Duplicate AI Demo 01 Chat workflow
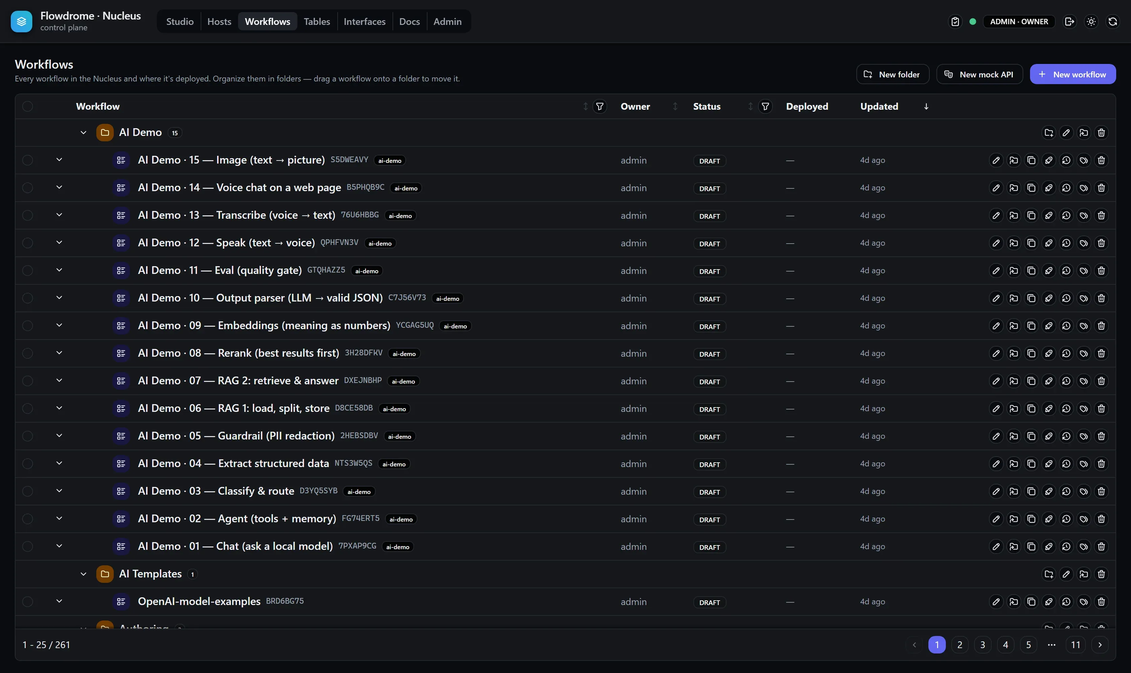This screenshot has width=1131, height=673. 1031,546
